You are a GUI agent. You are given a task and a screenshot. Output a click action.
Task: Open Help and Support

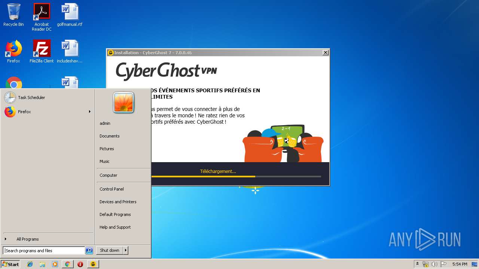pyautogui.click(x=115, y=227)
